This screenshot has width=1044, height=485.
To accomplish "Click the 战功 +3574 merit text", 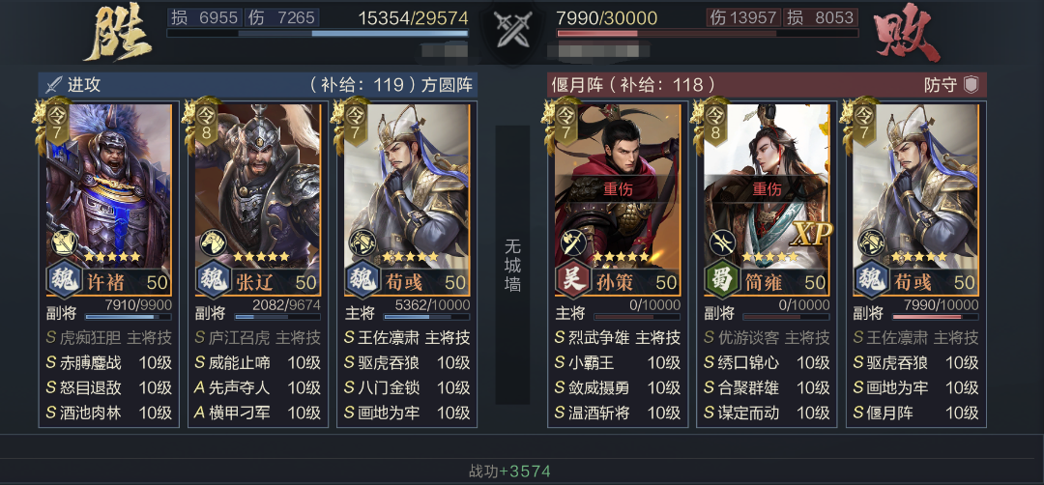I will pos(509,471).
